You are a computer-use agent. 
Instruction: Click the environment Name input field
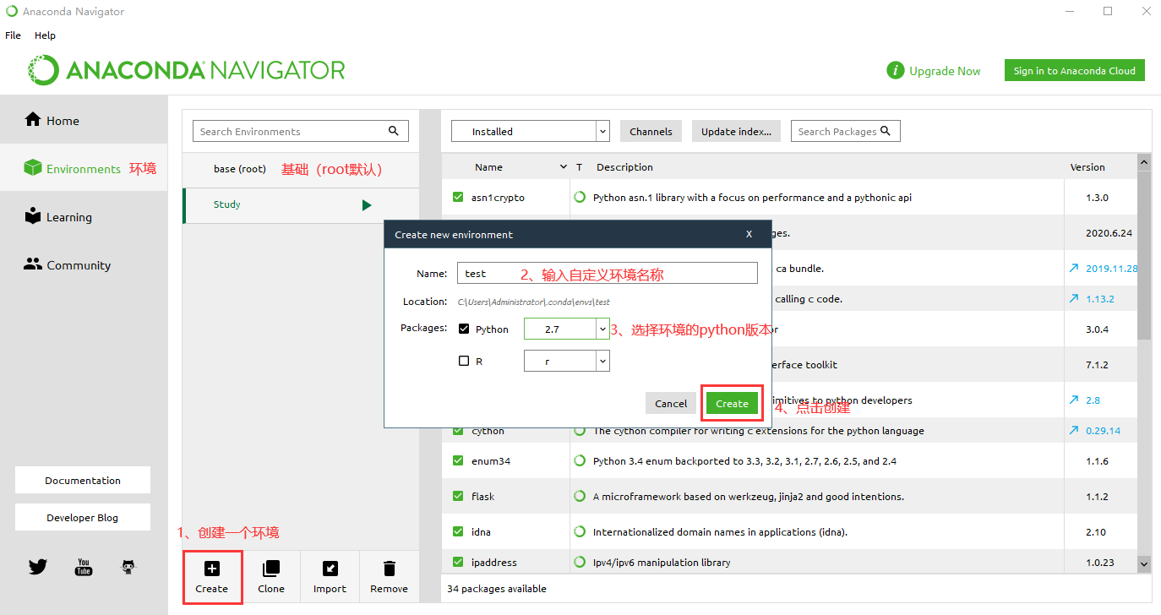click(x=607, y=273)
